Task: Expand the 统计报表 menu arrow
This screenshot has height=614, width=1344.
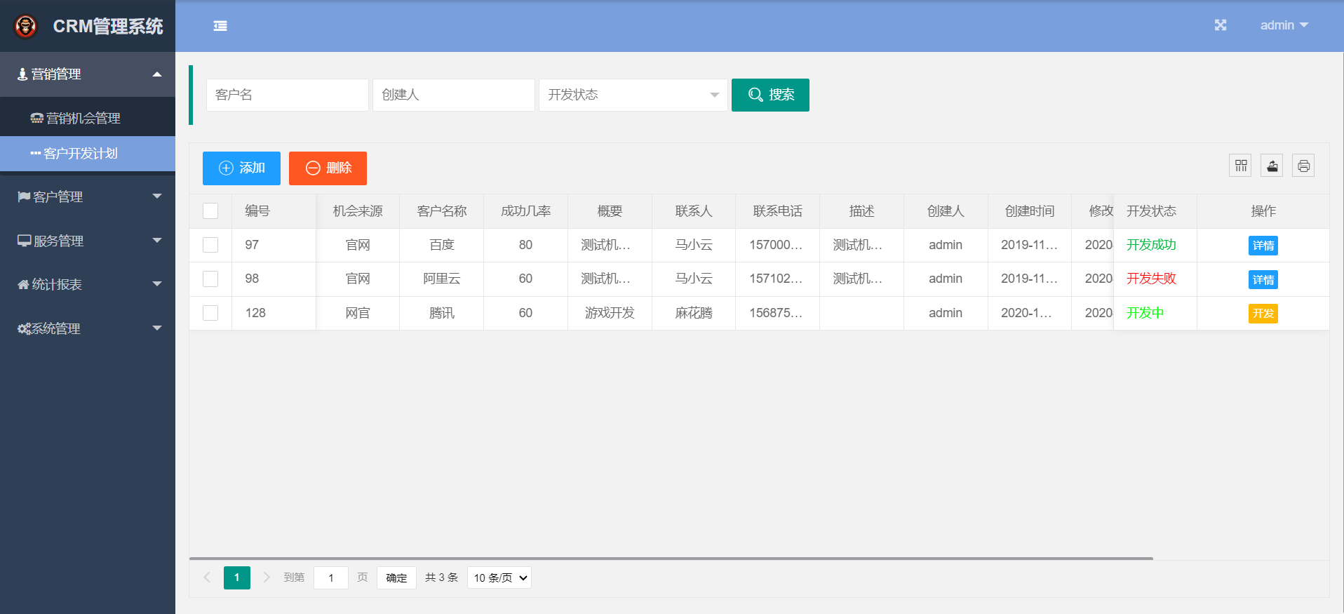Action: (x=157, y=284)
